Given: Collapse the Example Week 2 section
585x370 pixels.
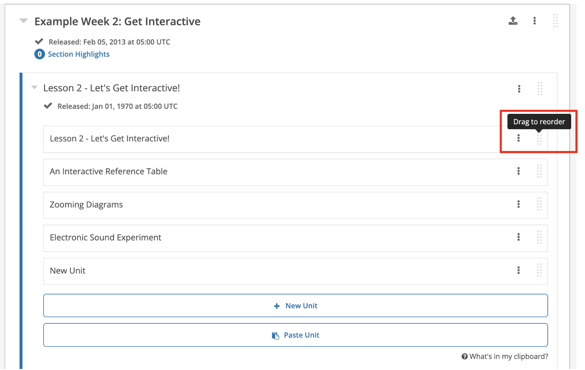Looking at the screenshot, I should tap(23, 21).
